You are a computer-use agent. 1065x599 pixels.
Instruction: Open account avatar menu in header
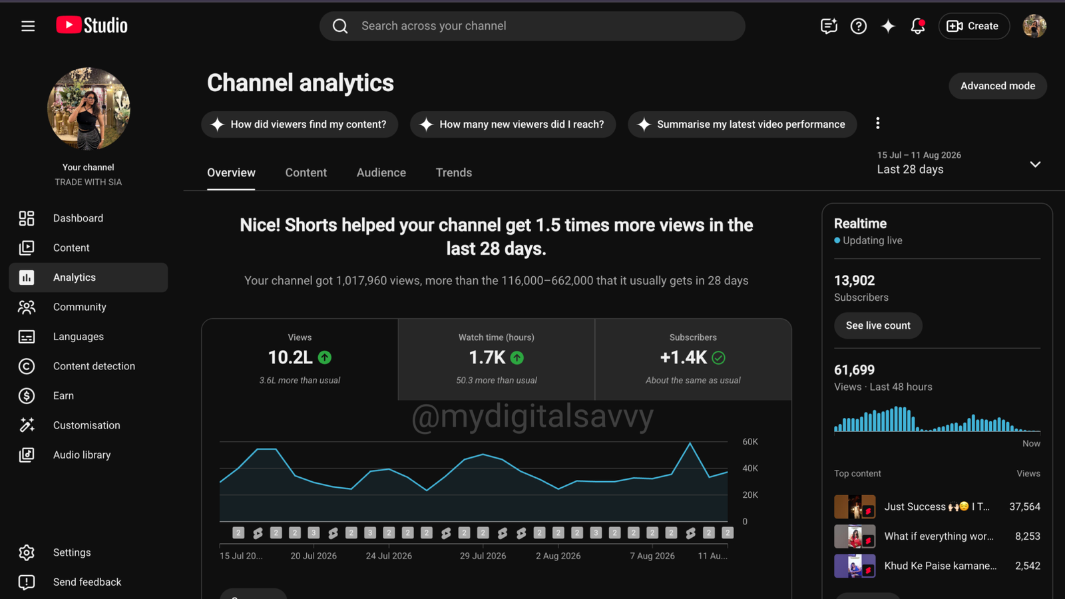point(1034,26)
